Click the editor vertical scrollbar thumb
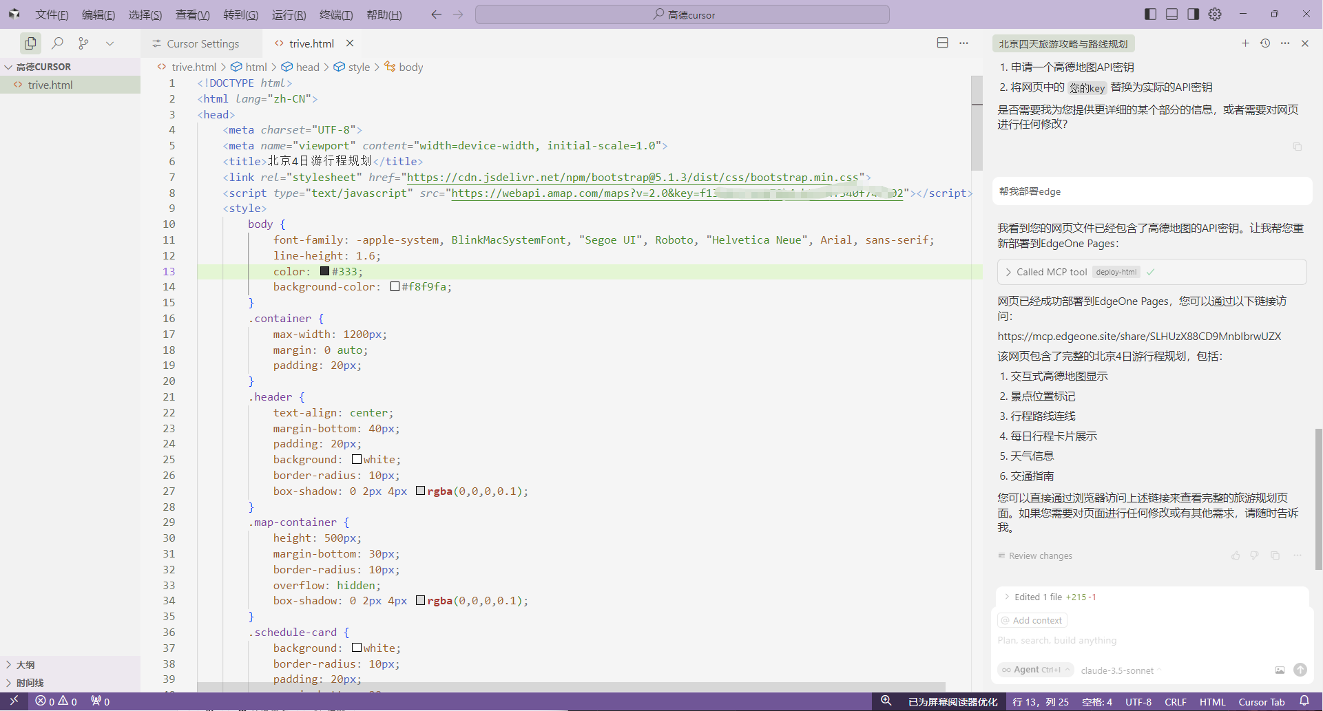The height and width of the screenshot is (711, 1323). 977,123
